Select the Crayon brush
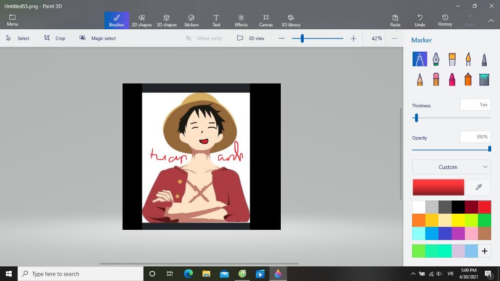Screen dimensions: 500x281 point(452,80)
